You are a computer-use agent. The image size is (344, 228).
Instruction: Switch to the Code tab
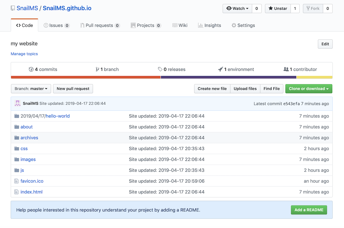[x=24, y=25]
